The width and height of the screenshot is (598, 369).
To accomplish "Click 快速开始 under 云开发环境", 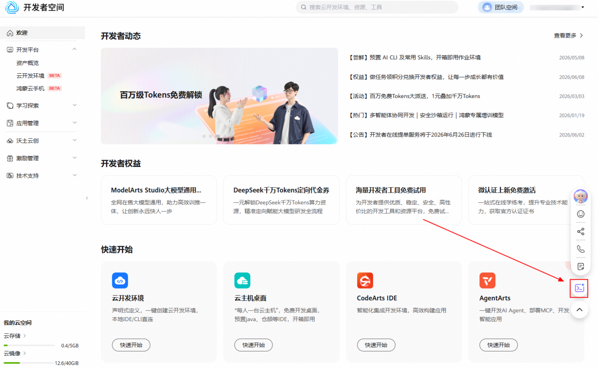I will [131, 345].
